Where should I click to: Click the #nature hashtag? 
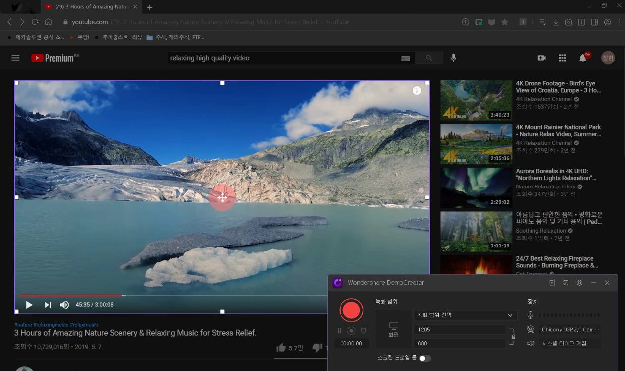[23, 325]
